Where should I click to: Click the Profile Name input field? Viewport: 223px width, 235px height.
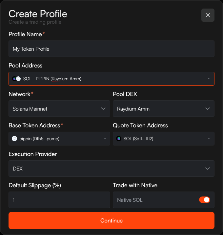(111, 49)
